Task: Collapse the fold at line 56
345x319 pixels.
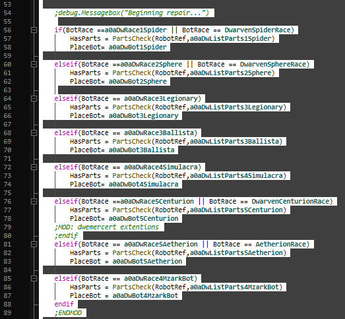Action: (34, 30)
